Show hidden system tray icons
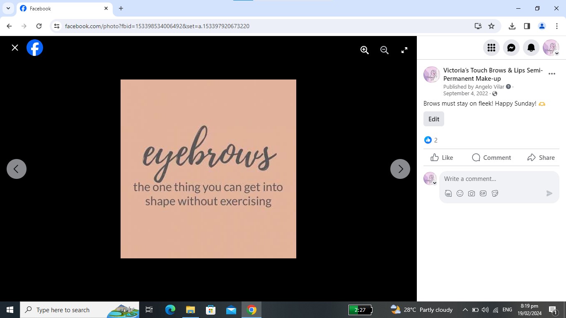 point(465,310)
